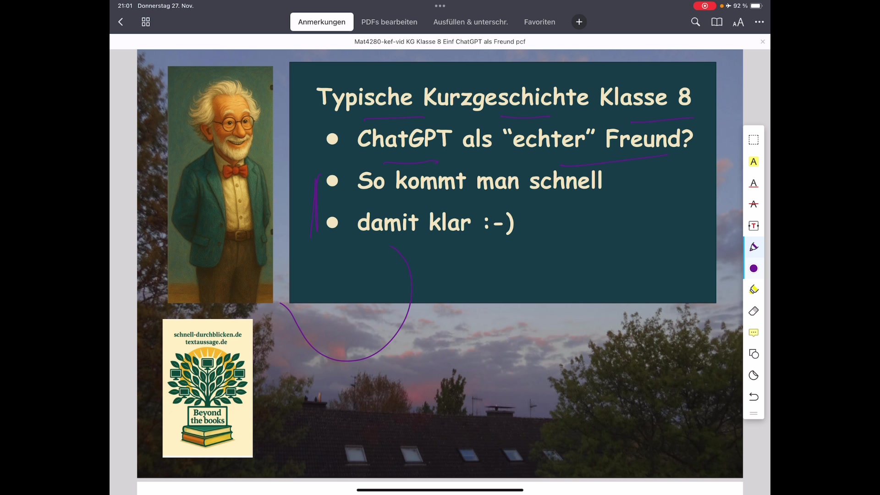The height and width of the screenshot is (495, 880).
Task: Select the pen markup tool
Action: [754, 247]
